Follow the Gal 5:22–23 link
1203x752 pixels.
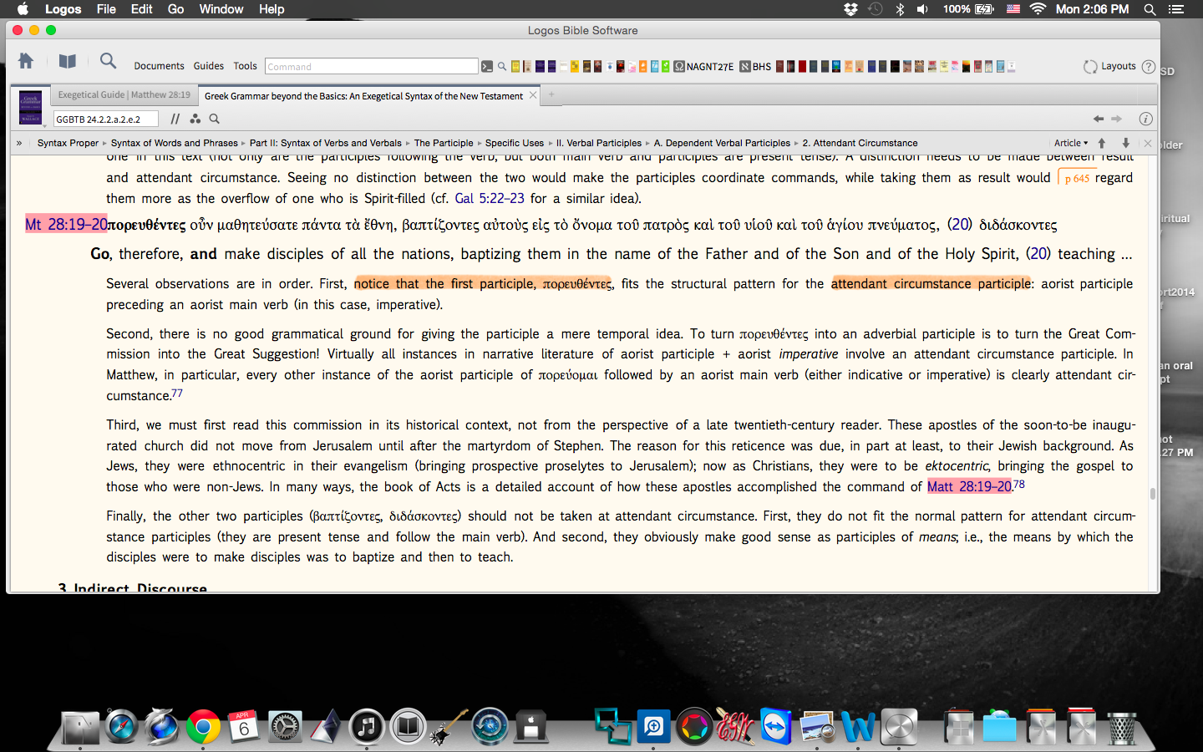490,198
